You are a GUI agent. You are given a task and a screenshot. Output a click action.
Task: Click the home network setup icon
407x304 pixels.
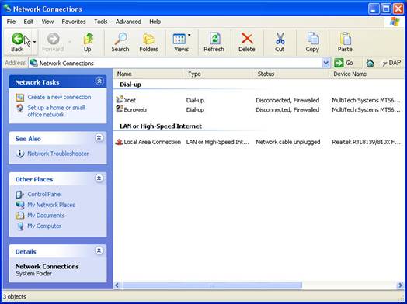(20, 108)
